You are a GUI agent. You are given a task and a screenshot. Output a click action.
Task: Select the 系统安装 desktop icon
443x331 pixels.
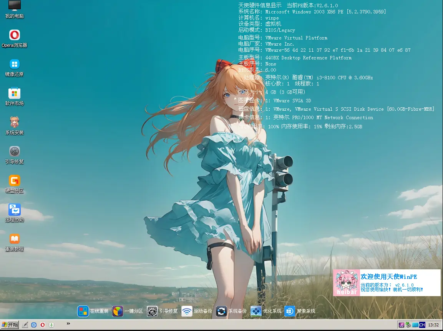pos(15,123)
